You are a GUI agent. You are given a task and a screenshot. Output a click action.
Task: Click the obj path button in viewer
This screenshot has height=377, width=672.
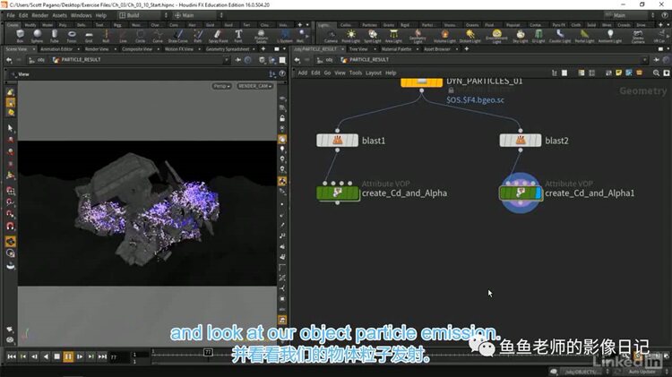point(38,60)
